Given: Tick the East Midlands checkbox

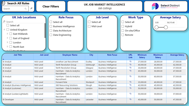Looking at the screenshot, I should point(11,34).
